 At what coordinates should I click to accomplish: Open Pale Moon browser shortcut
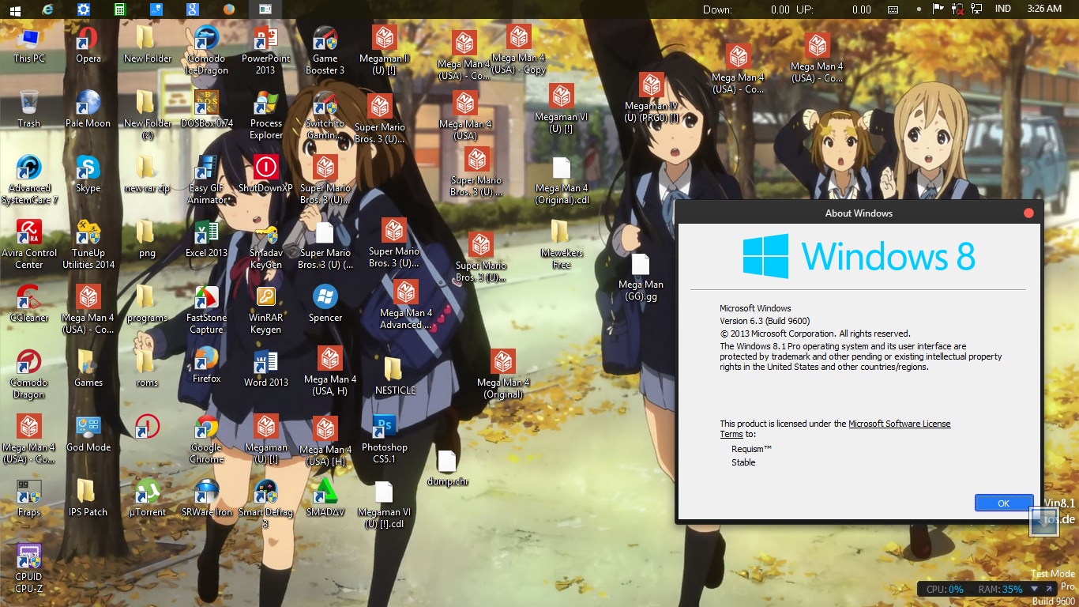tap(88, 110)
